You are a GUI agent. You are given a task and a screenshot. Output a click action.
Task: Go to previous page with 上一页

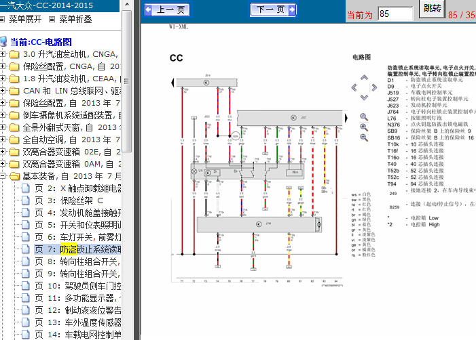pos(166,9)
